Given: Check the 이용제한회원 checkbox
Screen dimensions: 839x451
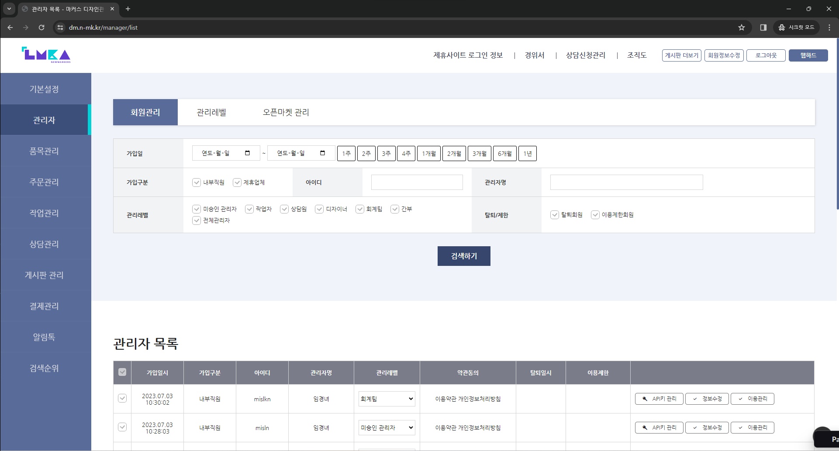Looking at the screenshot, I should (x=595, y=215).
